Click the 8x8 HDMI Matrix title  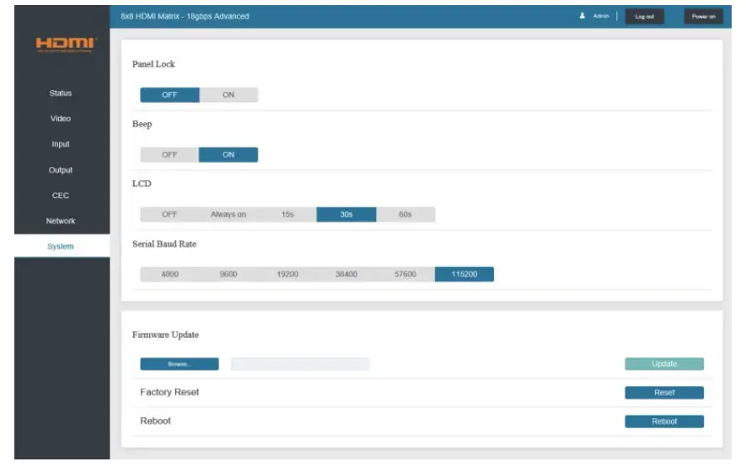tap(185, 17)
